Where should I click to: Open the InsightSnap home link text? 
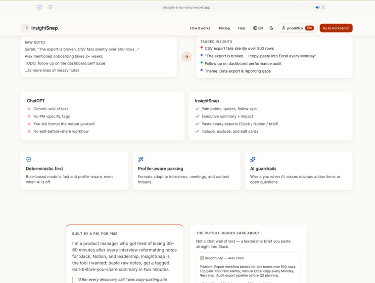coord(45,28)
